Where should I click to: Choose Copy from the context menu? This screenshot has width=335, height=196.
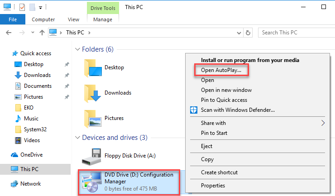(x=207, y=159)
